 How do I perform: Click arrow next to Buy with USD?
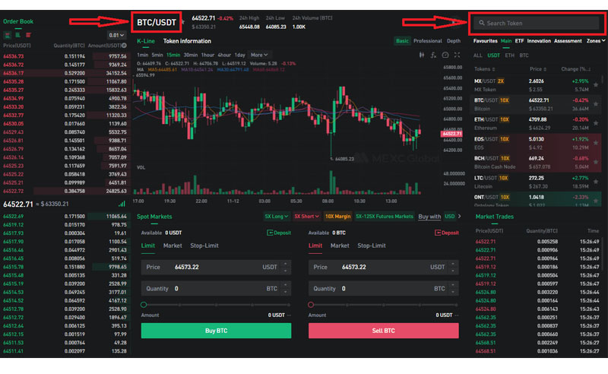460,217
